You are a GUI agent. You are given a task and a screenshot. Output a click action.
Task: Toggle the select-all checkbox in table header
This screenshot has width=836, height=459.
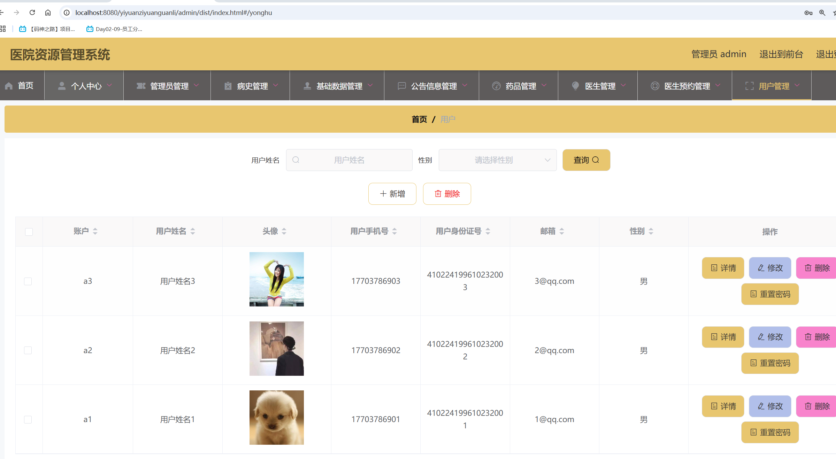(x=29, y=232)
